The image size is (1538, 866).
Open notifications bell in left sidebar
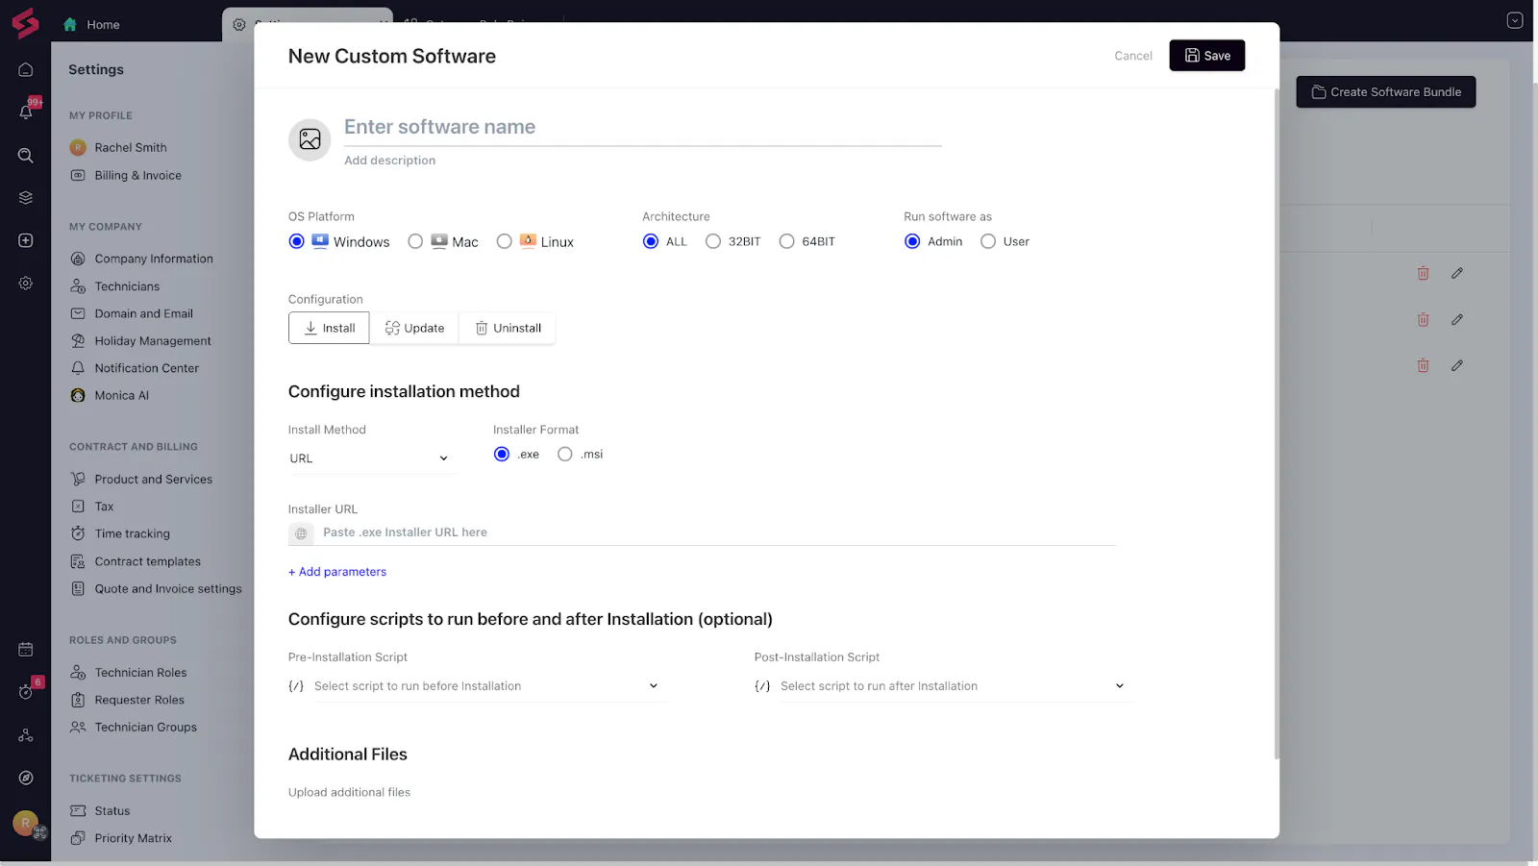[x=26, y=111]
